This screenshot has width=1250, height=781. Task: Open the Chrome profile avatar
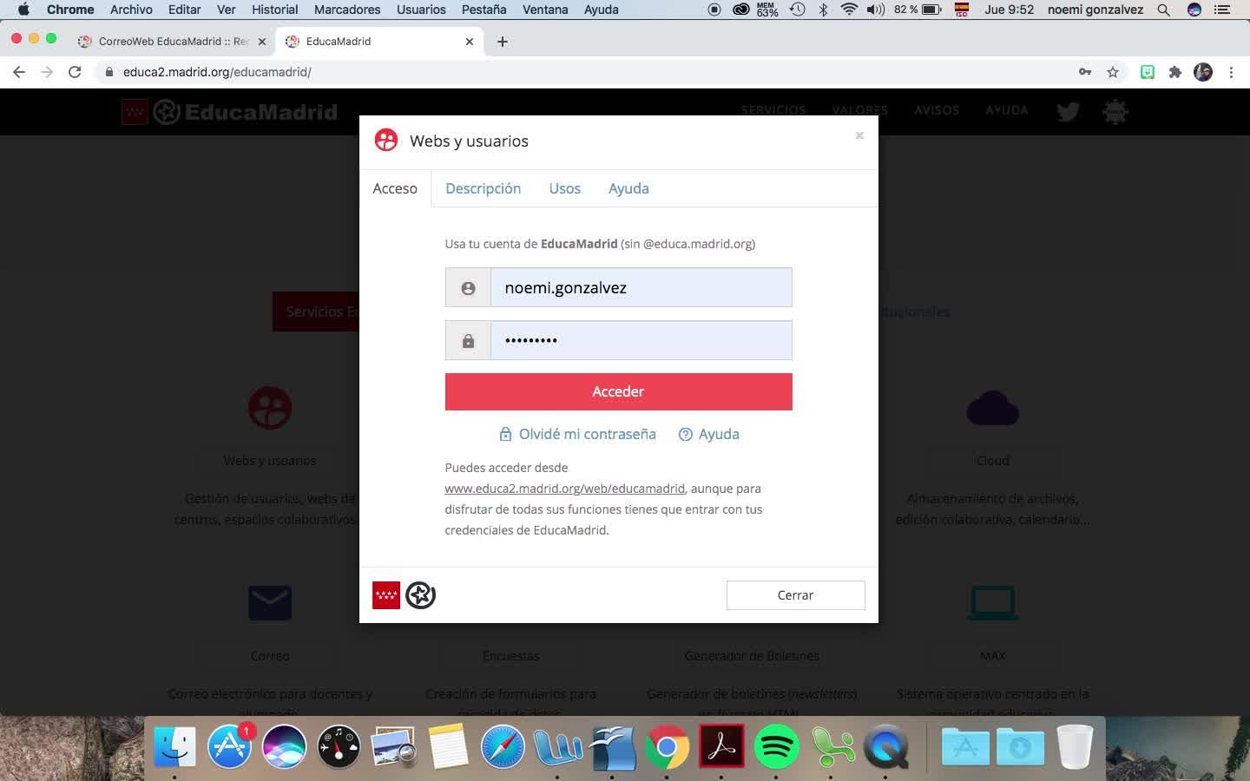point(1203,72)
